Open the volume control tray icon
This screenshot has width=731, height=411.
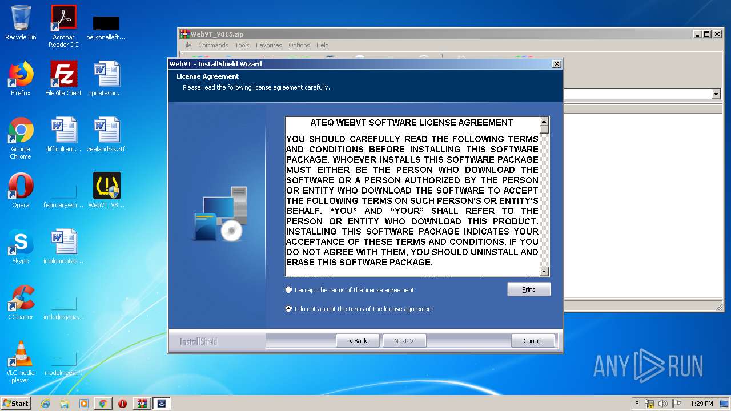click(663, 404)
